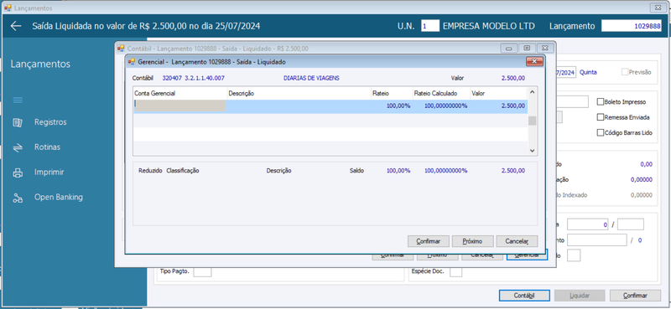
Task: Close the Gerencial dialog
Action: (534, 62)
